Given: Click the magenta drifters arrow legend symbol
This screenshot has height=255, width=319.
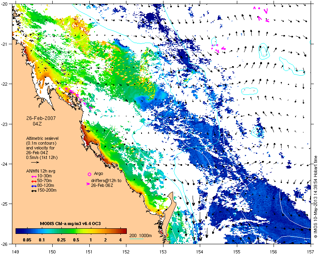Looking at the screenshot, I should coord(88,184).
